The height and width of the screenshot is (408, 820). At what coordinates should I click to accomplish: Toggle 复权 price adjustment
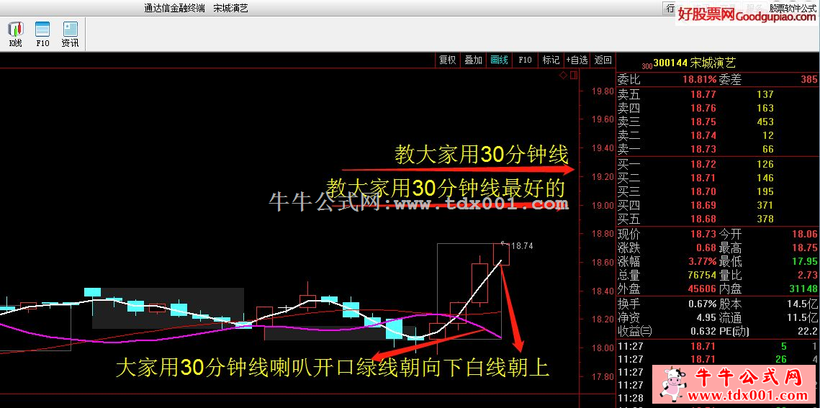(x=448, y=60)
